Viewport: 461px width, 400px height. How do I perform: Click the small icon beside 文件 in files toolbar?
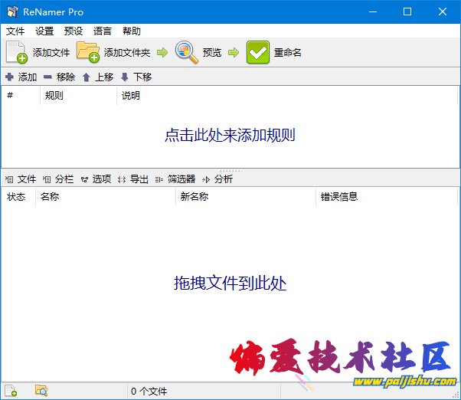9,179
